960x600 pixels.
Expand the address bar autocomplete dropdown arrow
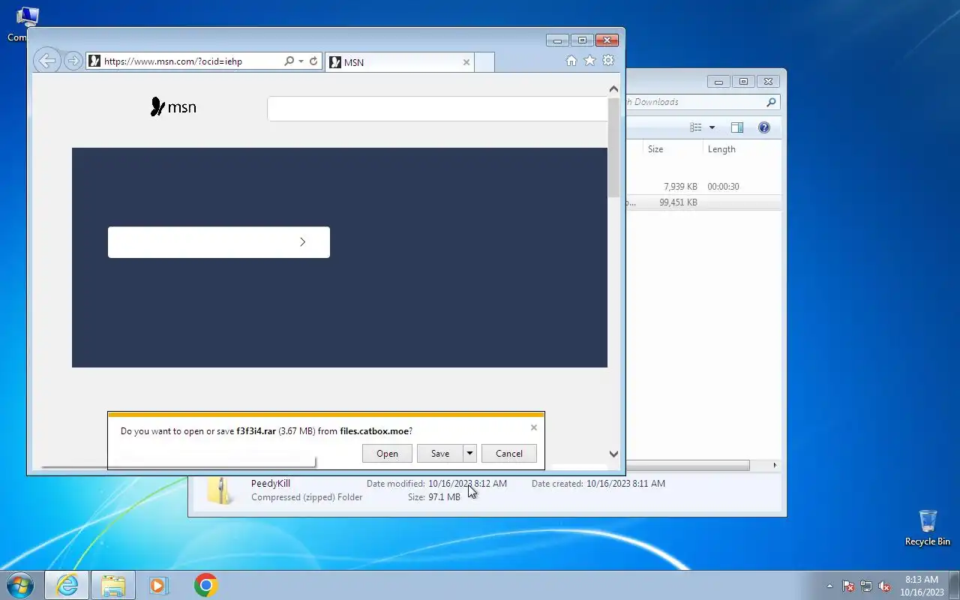tap(301, 61)
